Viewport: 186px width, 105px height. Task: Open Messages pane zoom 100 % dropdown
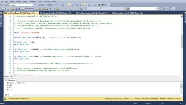click(x=12, y=95)
